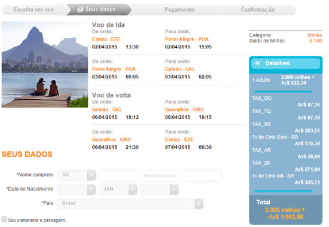Click the first name input field
This screenshot has width=329, height=227.
pos(118,176)
